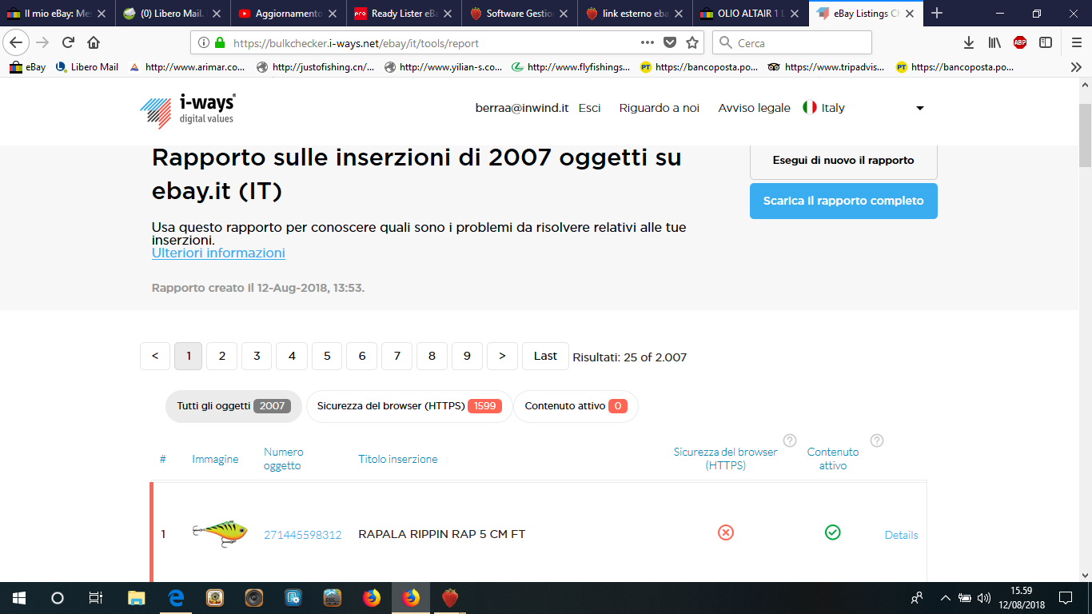
Task: Open Task View on the taskbar
Action: click(x=96, y=598)
